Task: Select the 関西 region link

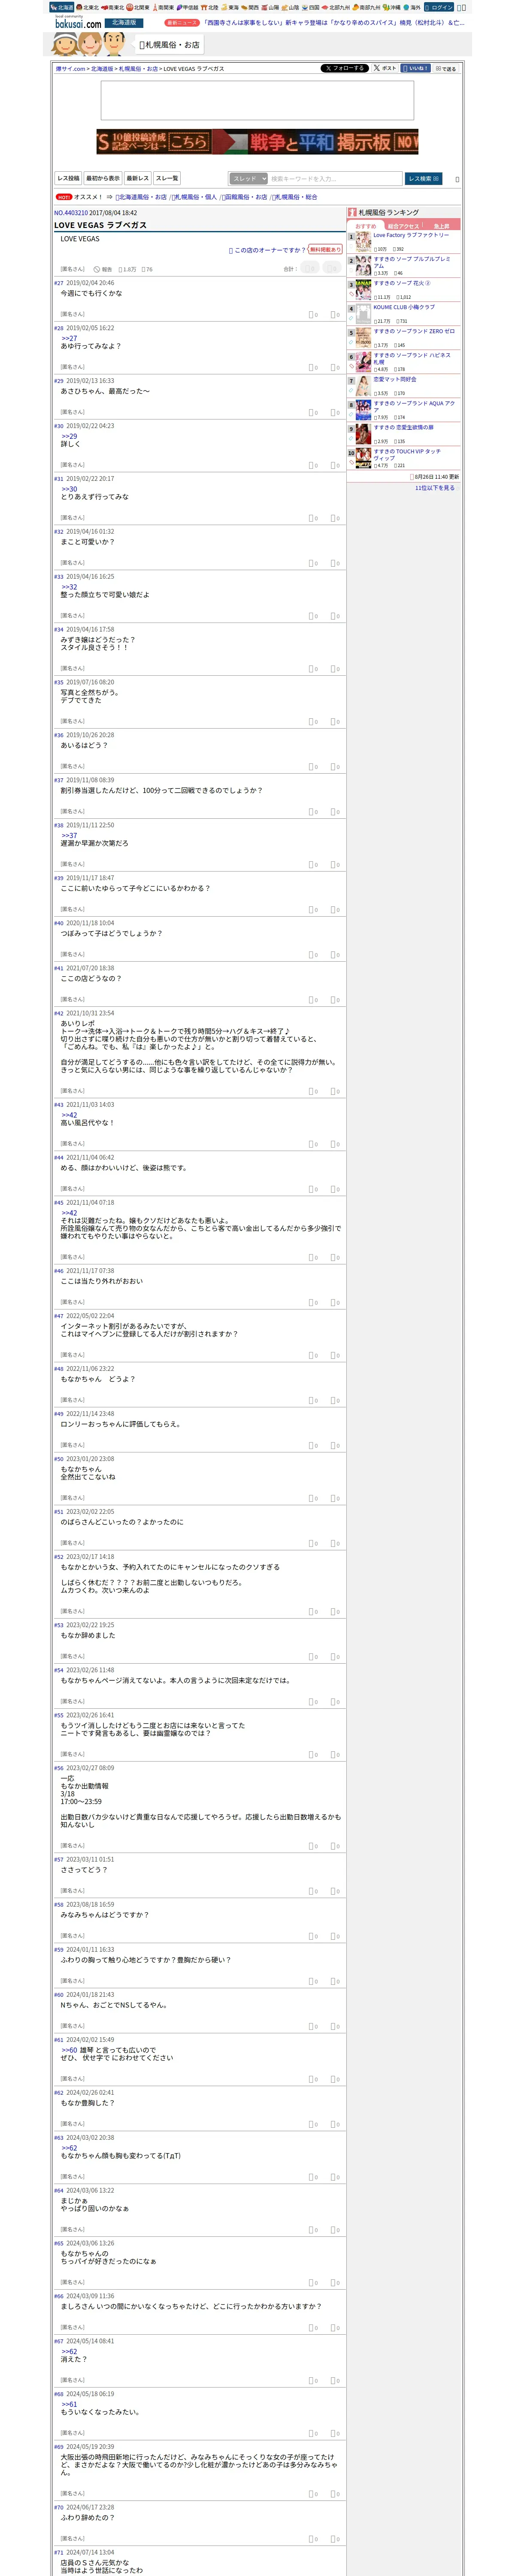Action: coord(250,7)
